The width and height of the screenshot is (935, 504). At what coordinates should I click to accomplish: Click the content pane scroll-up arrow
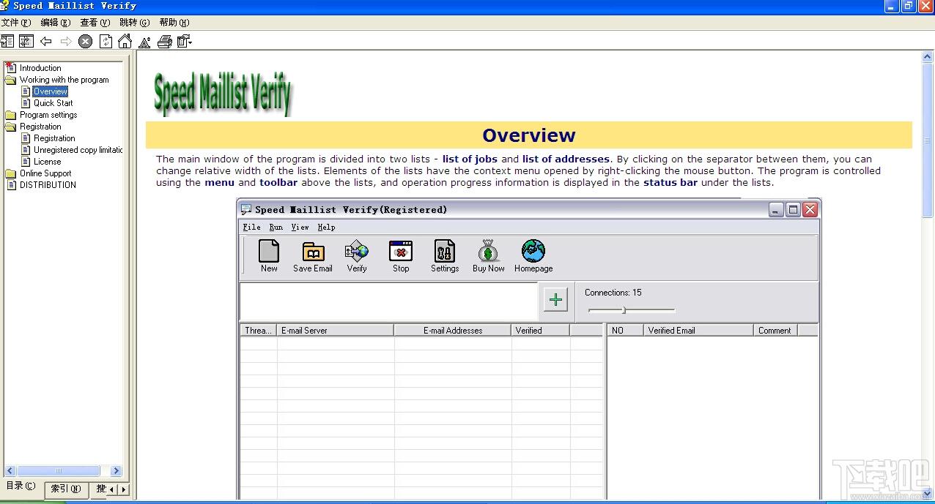coord(928,56)
